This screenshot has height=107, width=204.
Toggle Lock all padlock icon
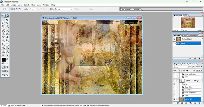pyautogui.click(x=187, y=70)
